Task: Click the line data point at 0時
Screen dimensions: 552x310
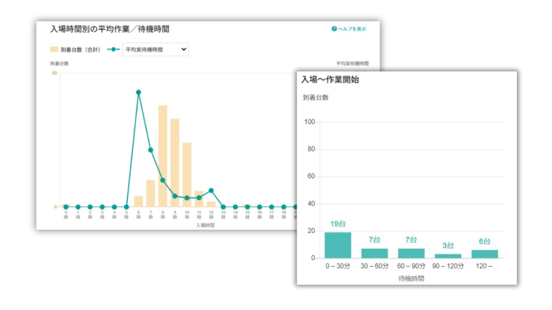Action: click(x=66, y=207)
